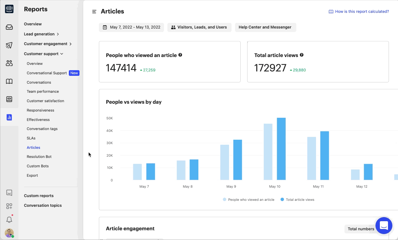Open the date range May 7 - May 13 filter
398x240 pixels.
[x=131, y=27]
